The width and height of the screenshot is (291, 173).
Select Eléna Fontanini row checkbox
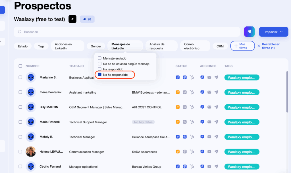[20, 92]
